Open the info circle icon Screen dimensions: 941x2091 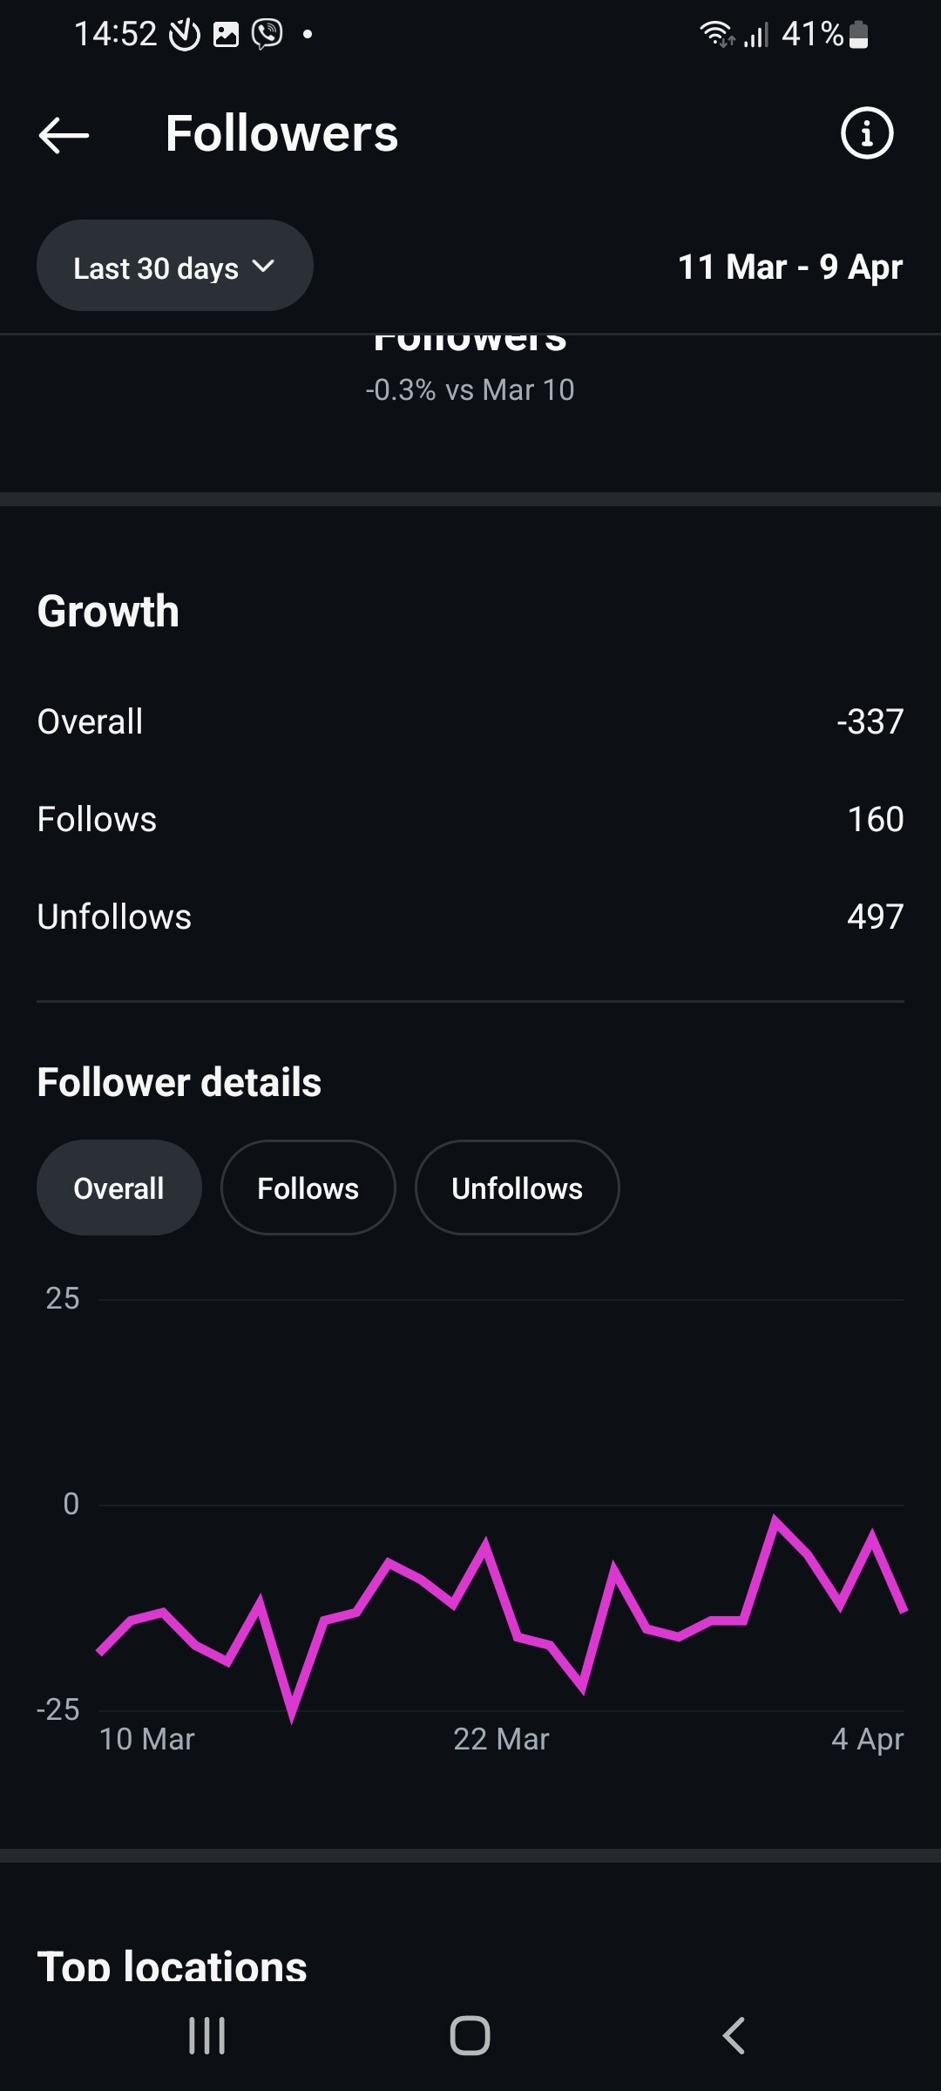866,133
